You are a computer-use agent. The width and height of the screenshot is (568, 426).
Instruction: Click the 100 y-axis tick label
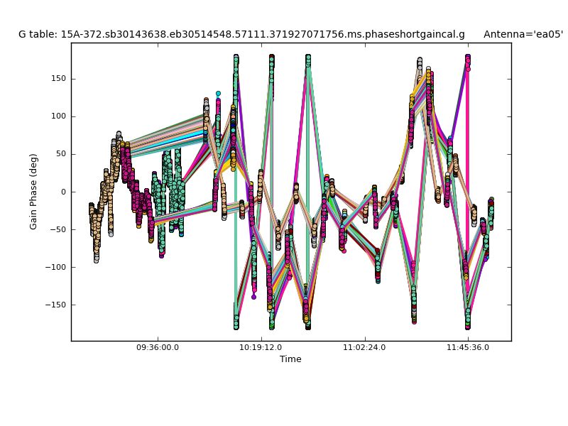[58, 116]
